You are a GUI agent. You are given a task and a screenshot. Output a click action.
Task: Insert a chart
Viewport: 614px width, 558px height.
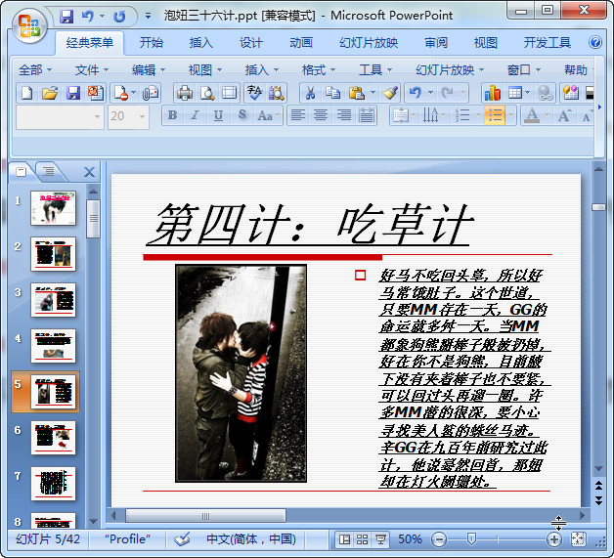coord(492,93)
